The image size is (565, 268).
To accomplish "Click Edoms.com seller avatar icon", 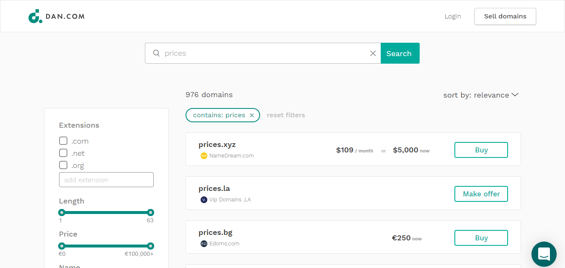I will 204,244.
